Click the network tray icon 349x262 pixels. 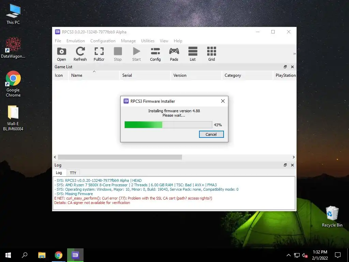coord(297,255)
